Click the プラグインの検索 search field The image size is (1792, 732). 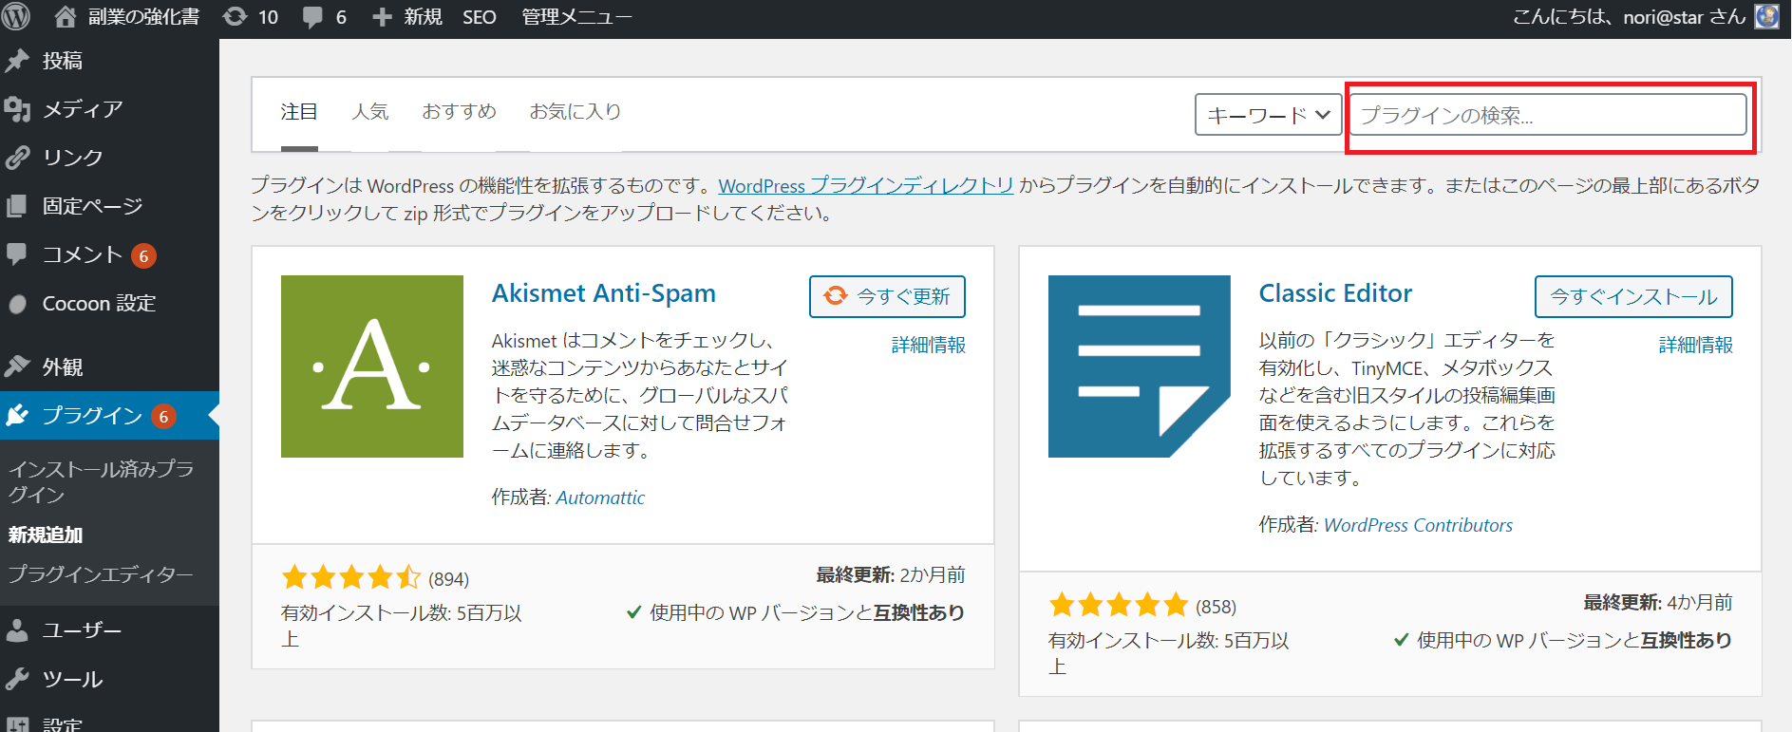coord(1548,115)
